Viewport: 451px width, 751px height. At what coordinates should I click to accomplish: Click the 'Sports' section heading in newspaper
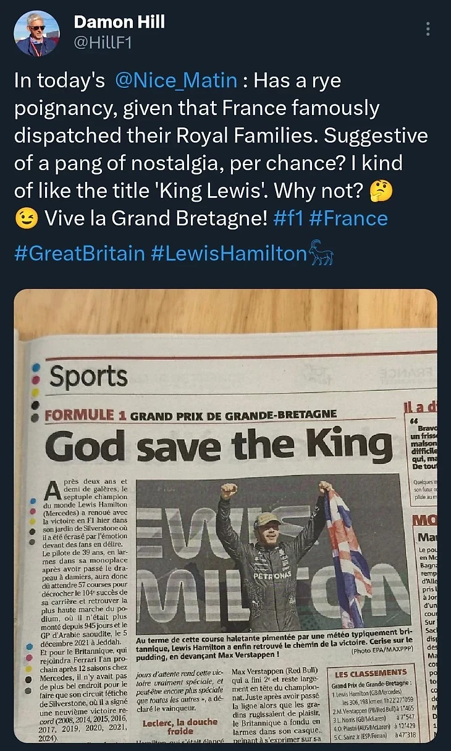(x=88, y=377)
